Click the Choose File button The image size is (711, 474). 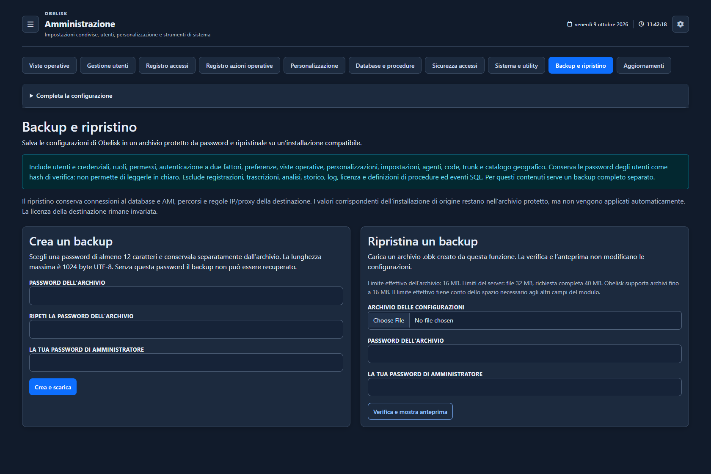(x=389, y=320)
